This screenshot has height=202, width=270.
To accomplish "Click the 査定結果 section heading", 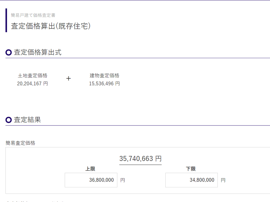I will (27, 120).
